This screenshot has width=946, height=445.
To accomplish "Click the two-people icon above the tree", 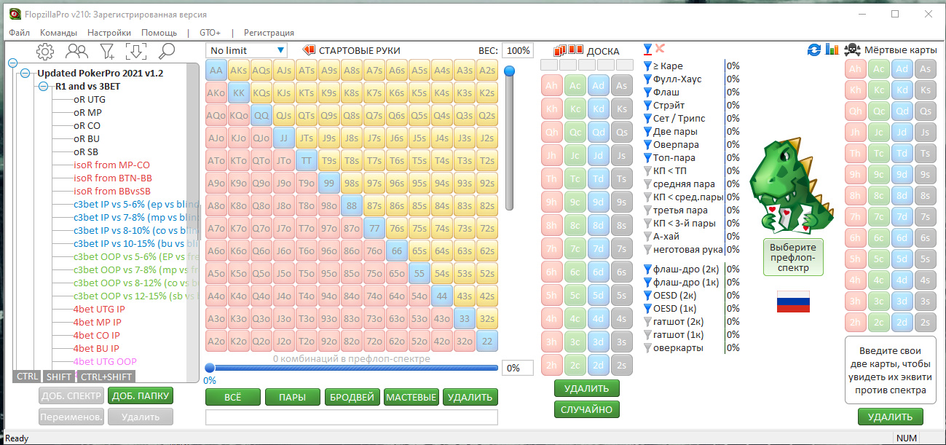I will click(x=76, y=51).
